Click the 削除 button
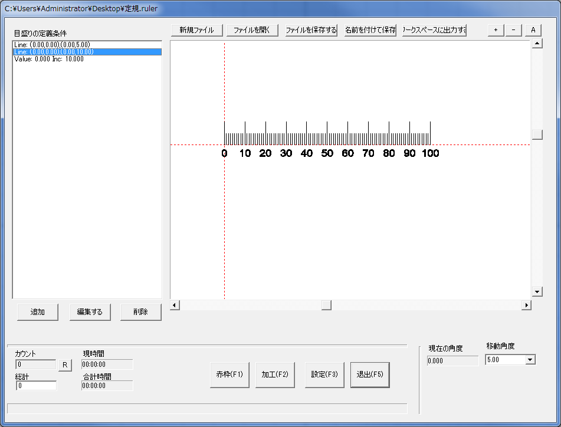 click(x=140, y=312)
